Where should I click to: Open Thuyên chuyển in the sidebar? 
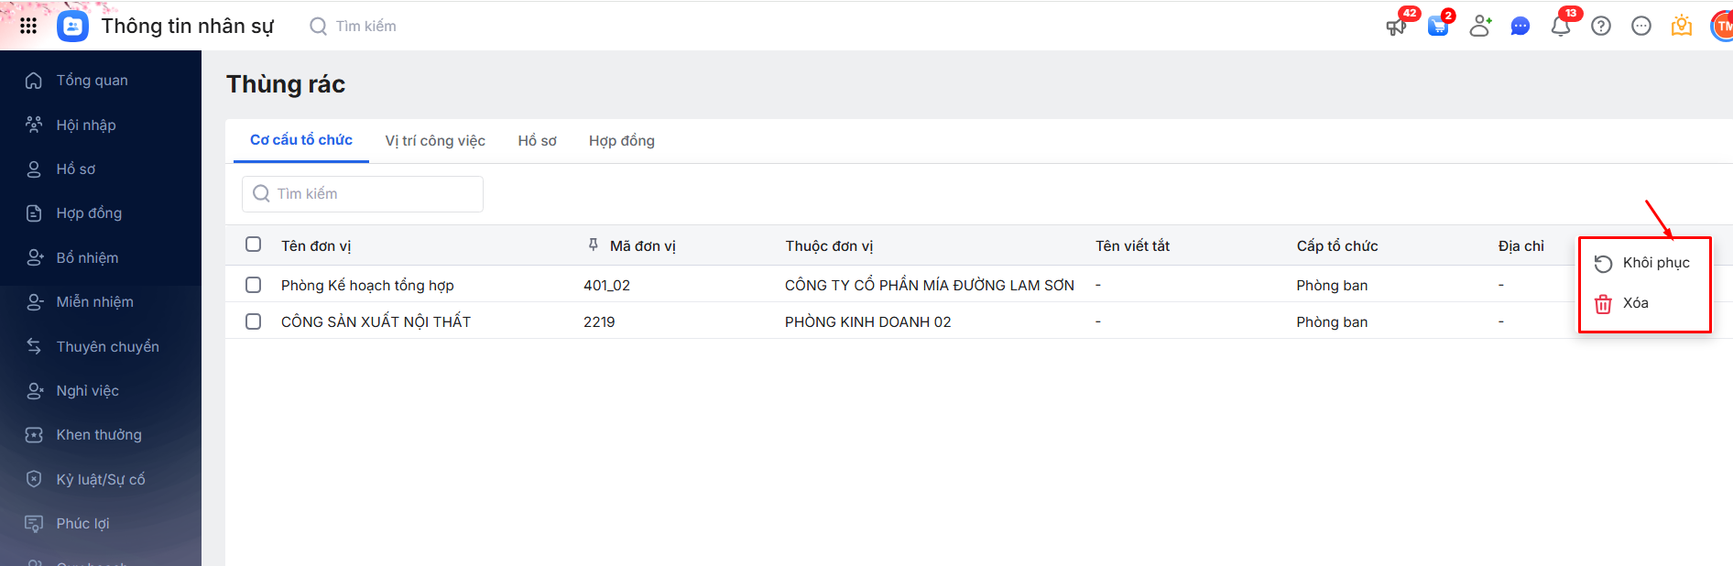[107, 346]
